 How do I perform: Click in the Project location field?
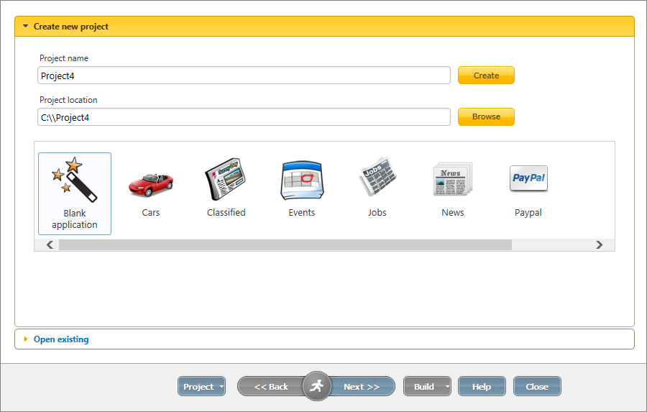pos(244,117)
